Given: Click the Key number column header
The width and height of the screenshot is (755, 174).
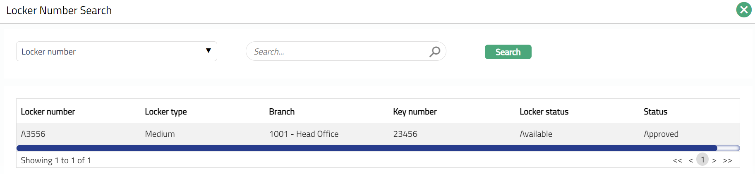Looking at the screenshot, I should pos(415,112).
